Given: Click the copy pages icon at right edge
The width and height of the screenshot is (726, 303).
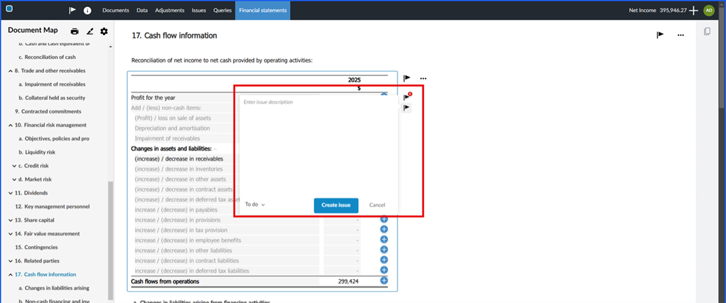Looking at the screenshot, I should coord(707,32).
